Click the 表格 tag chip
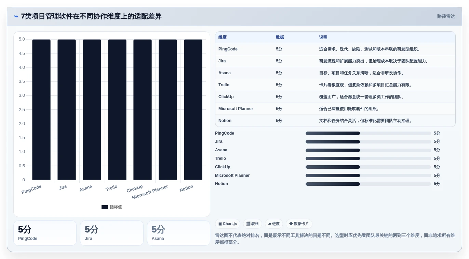 pos(253,224)
